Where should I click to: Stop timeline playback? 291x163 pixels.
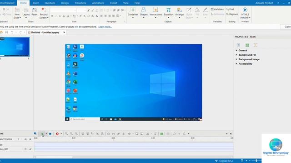50,134
